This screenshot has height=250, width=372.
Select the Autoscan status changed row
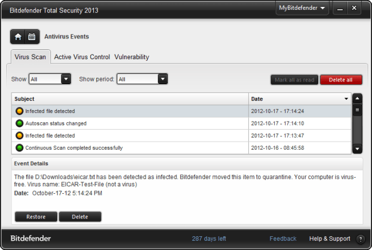[x=181, y=123]
